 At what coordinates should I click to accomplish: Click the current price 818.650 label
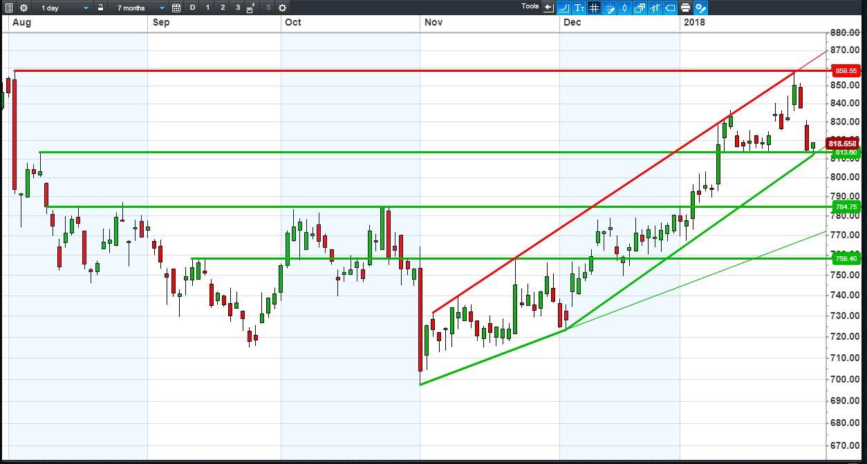pos(843,144)
